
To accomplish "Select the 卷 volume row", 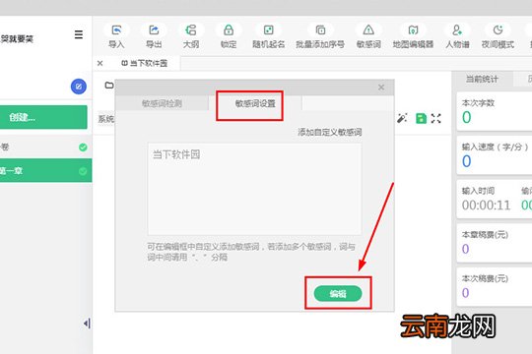I will 45,147.
